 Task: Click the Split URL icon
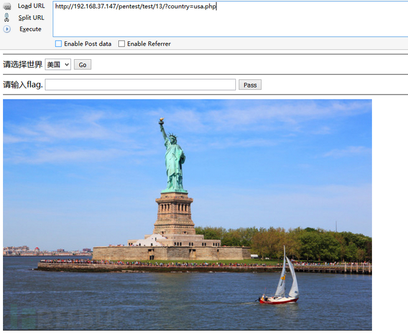point(7,17)
